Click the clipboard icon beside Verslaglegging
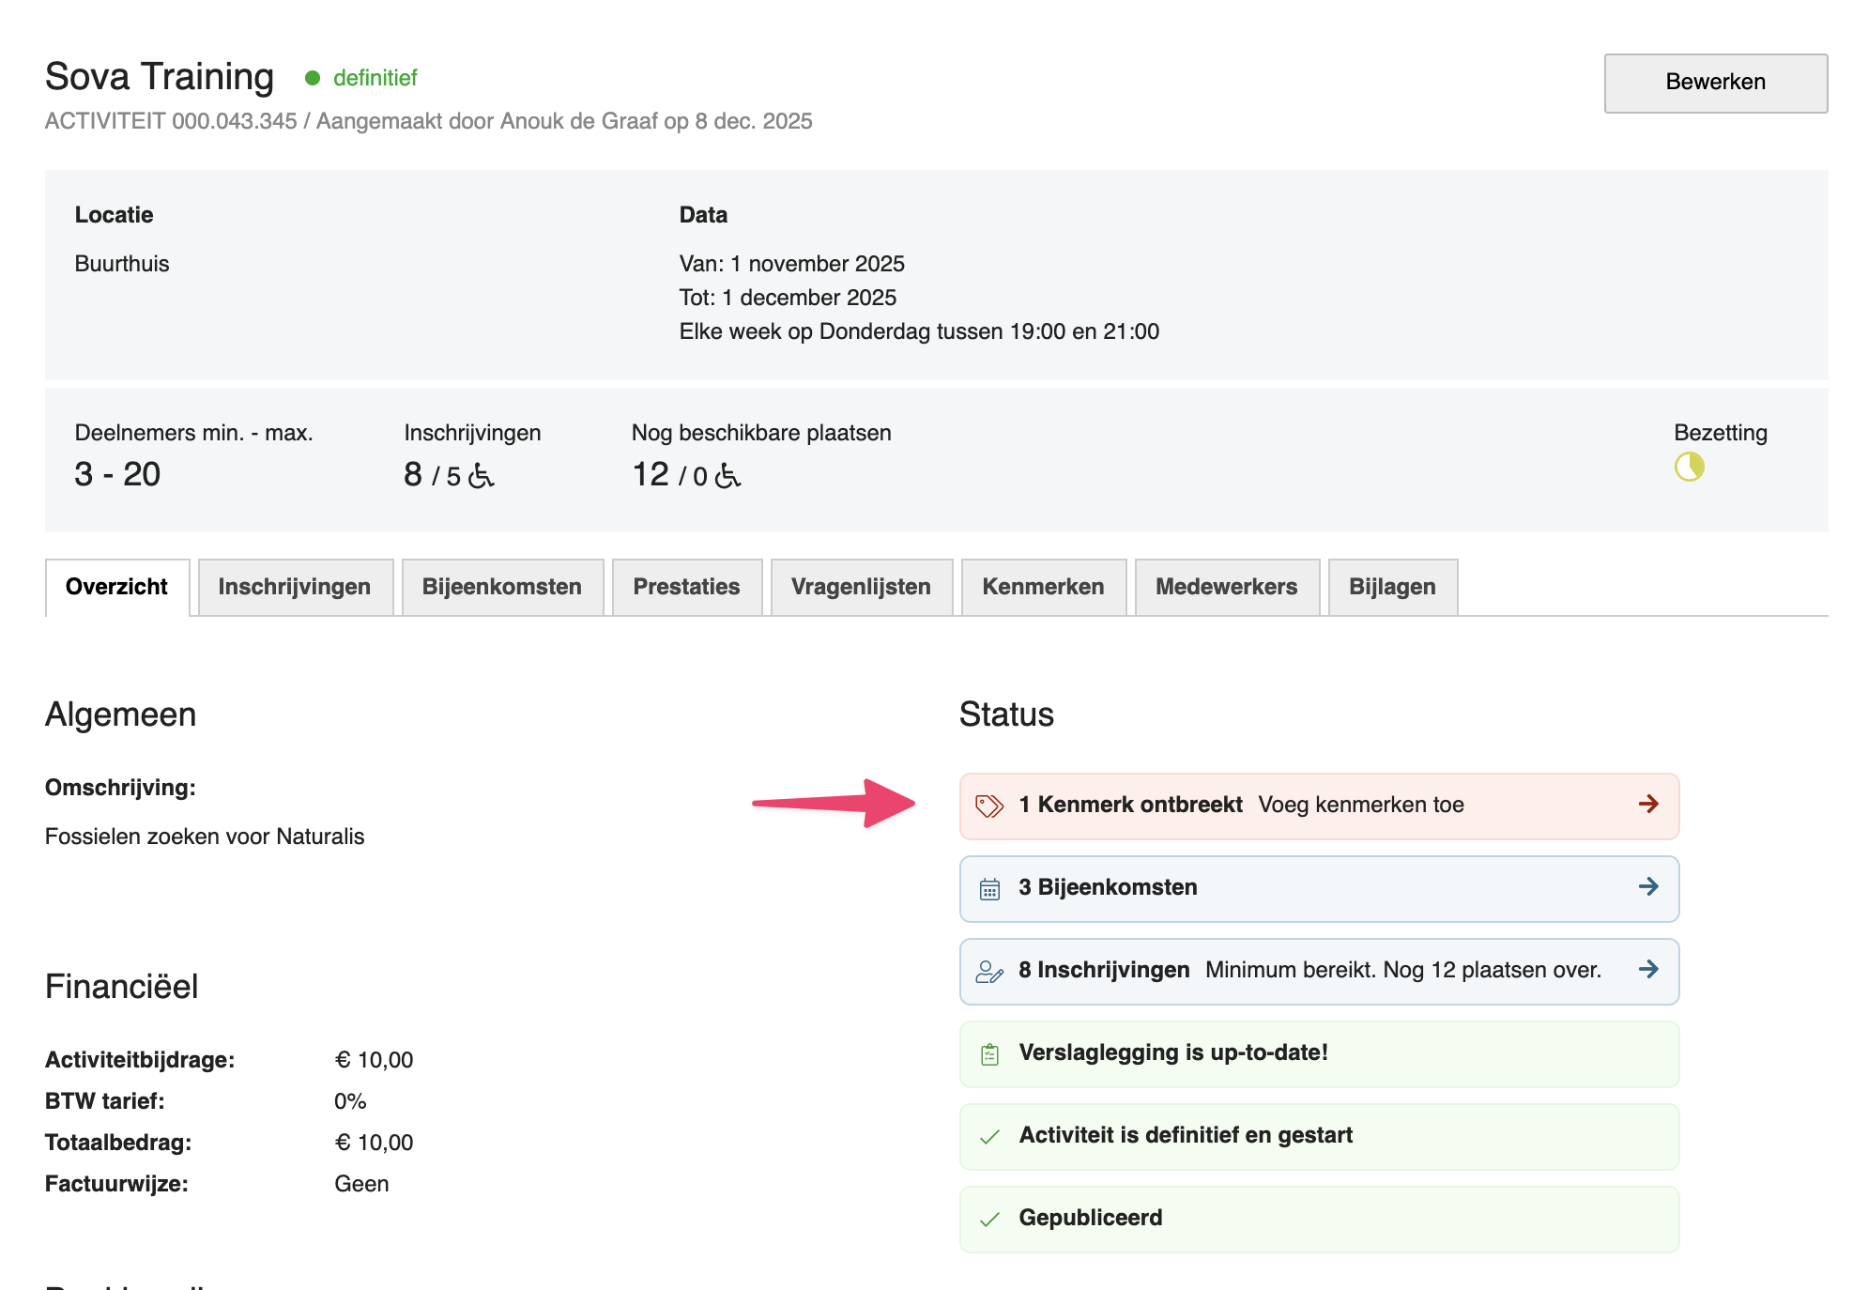This screenshot has height=1290, width=1868. point(989,1054)
